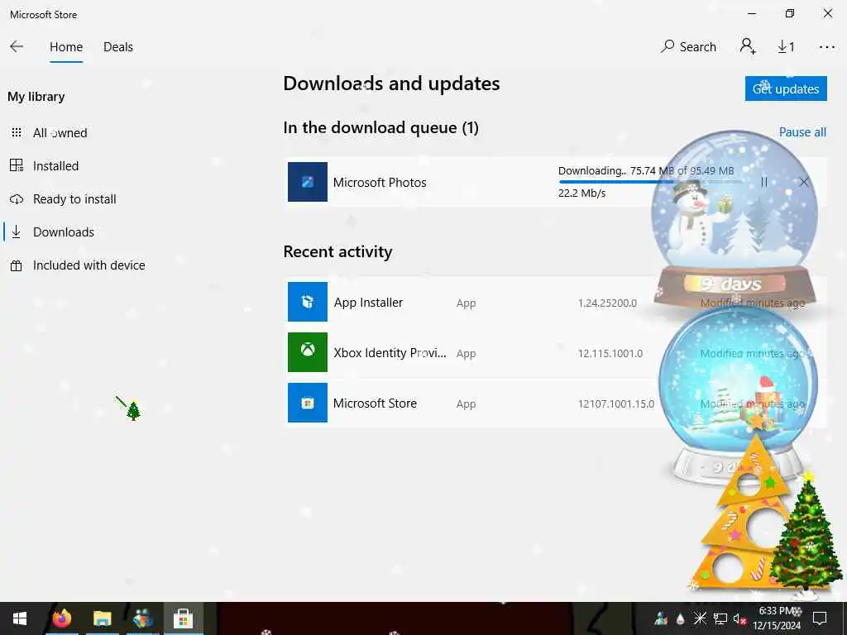Click the colorful people taskbar icon

[x=142, y=618]
